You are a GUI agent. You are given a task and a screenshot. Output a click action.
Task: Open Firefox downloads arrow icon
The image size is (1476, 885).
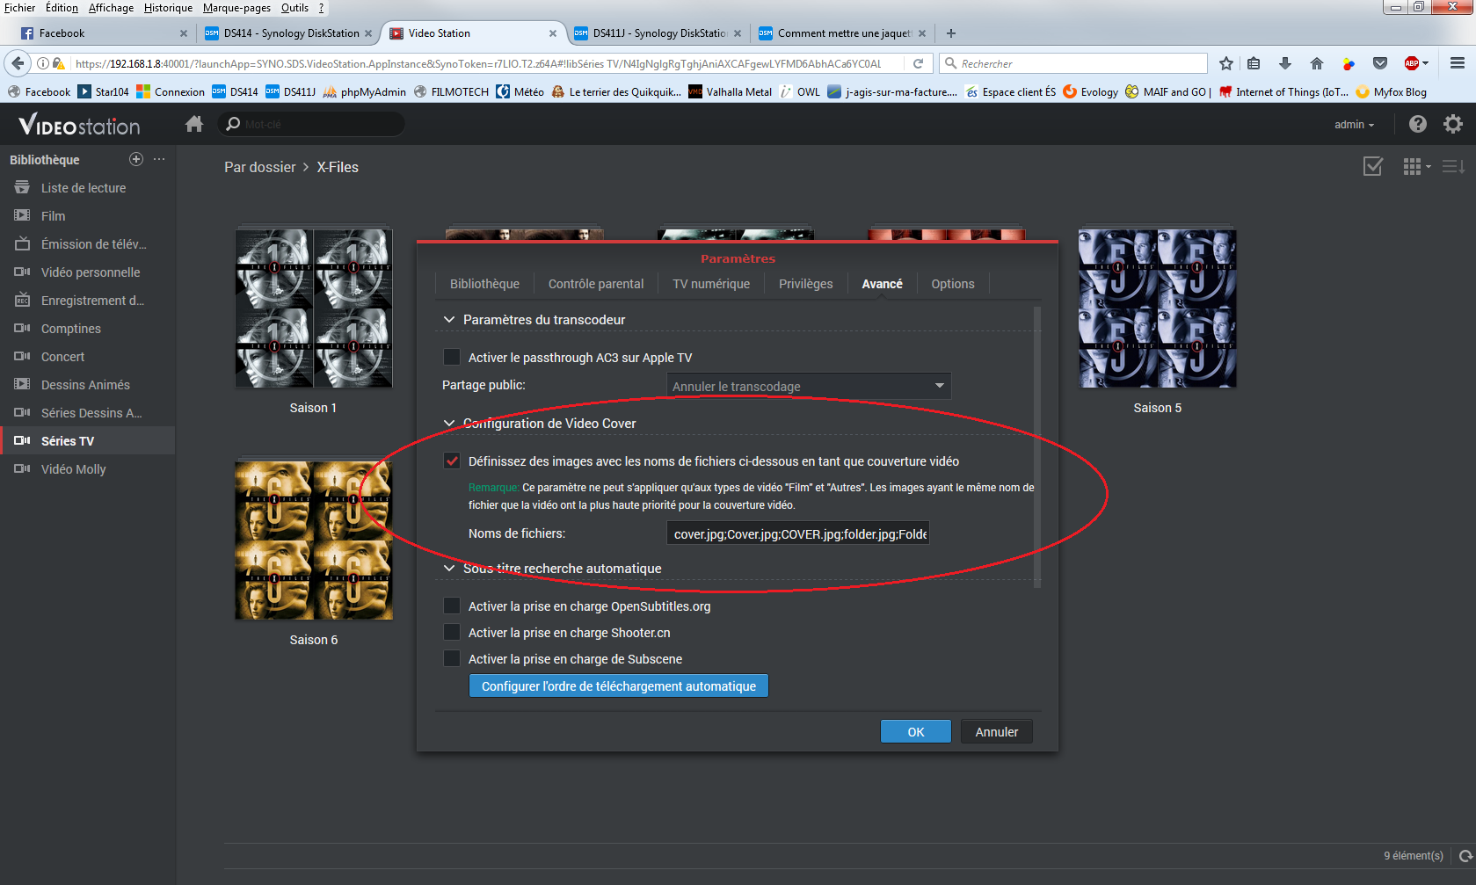1284,63
